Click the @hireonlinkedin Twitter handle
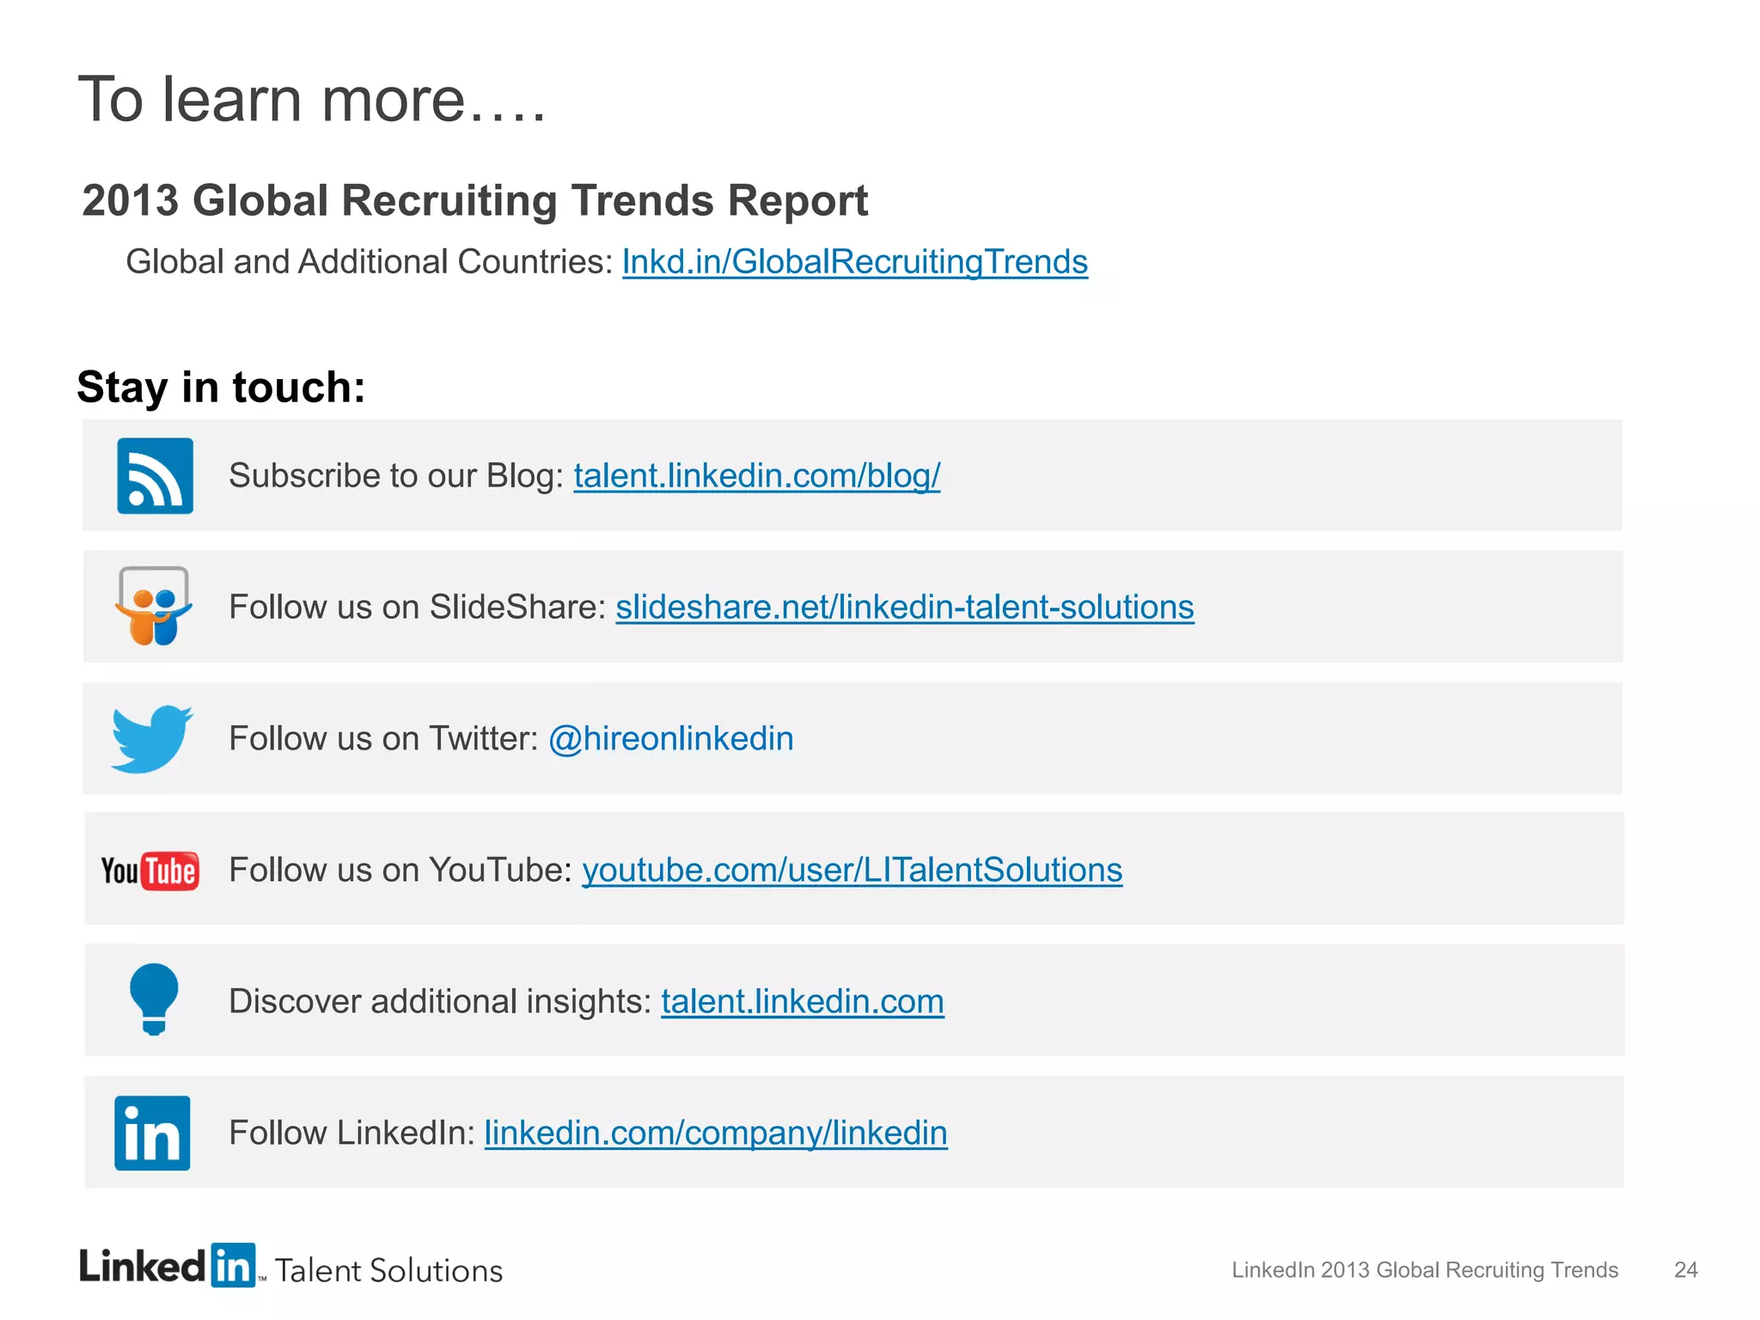This screenshot has height=1320, width=1760. click(x=670, y=739)
